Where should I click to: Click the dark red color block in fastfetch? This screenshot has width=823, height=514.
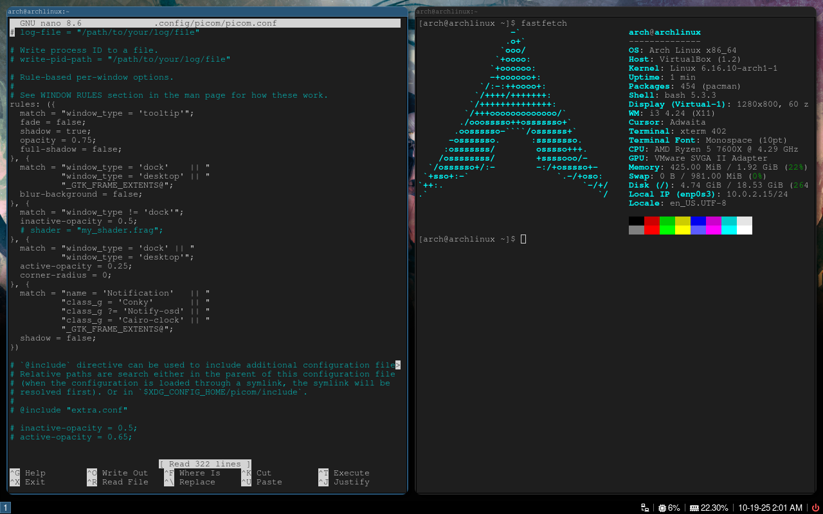pos(651,221)
